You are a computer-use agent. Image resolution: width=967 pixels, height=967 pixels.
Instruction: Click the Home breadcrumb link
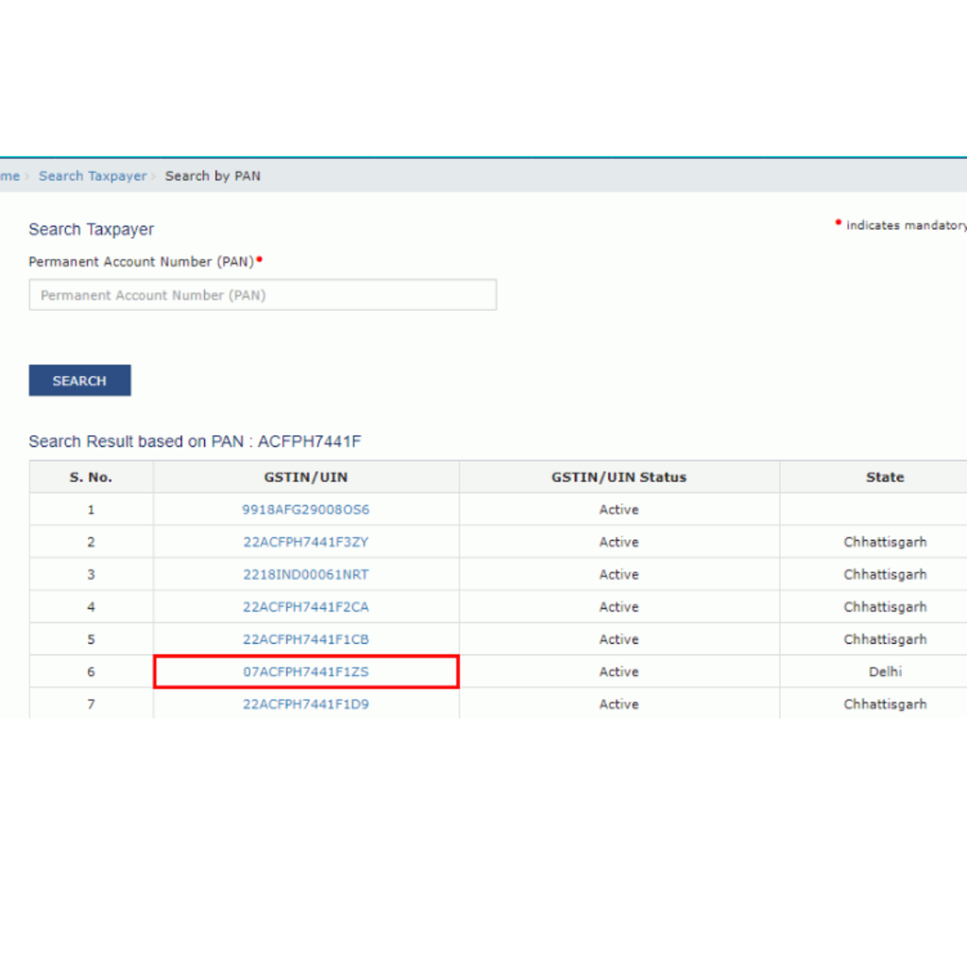coord(8,176)
